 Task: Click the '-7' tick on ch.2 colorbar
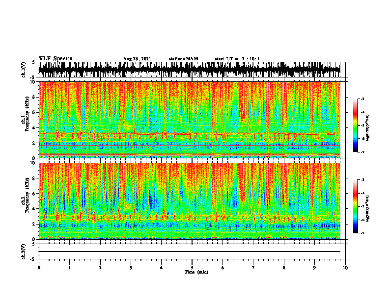coord(362,233)
